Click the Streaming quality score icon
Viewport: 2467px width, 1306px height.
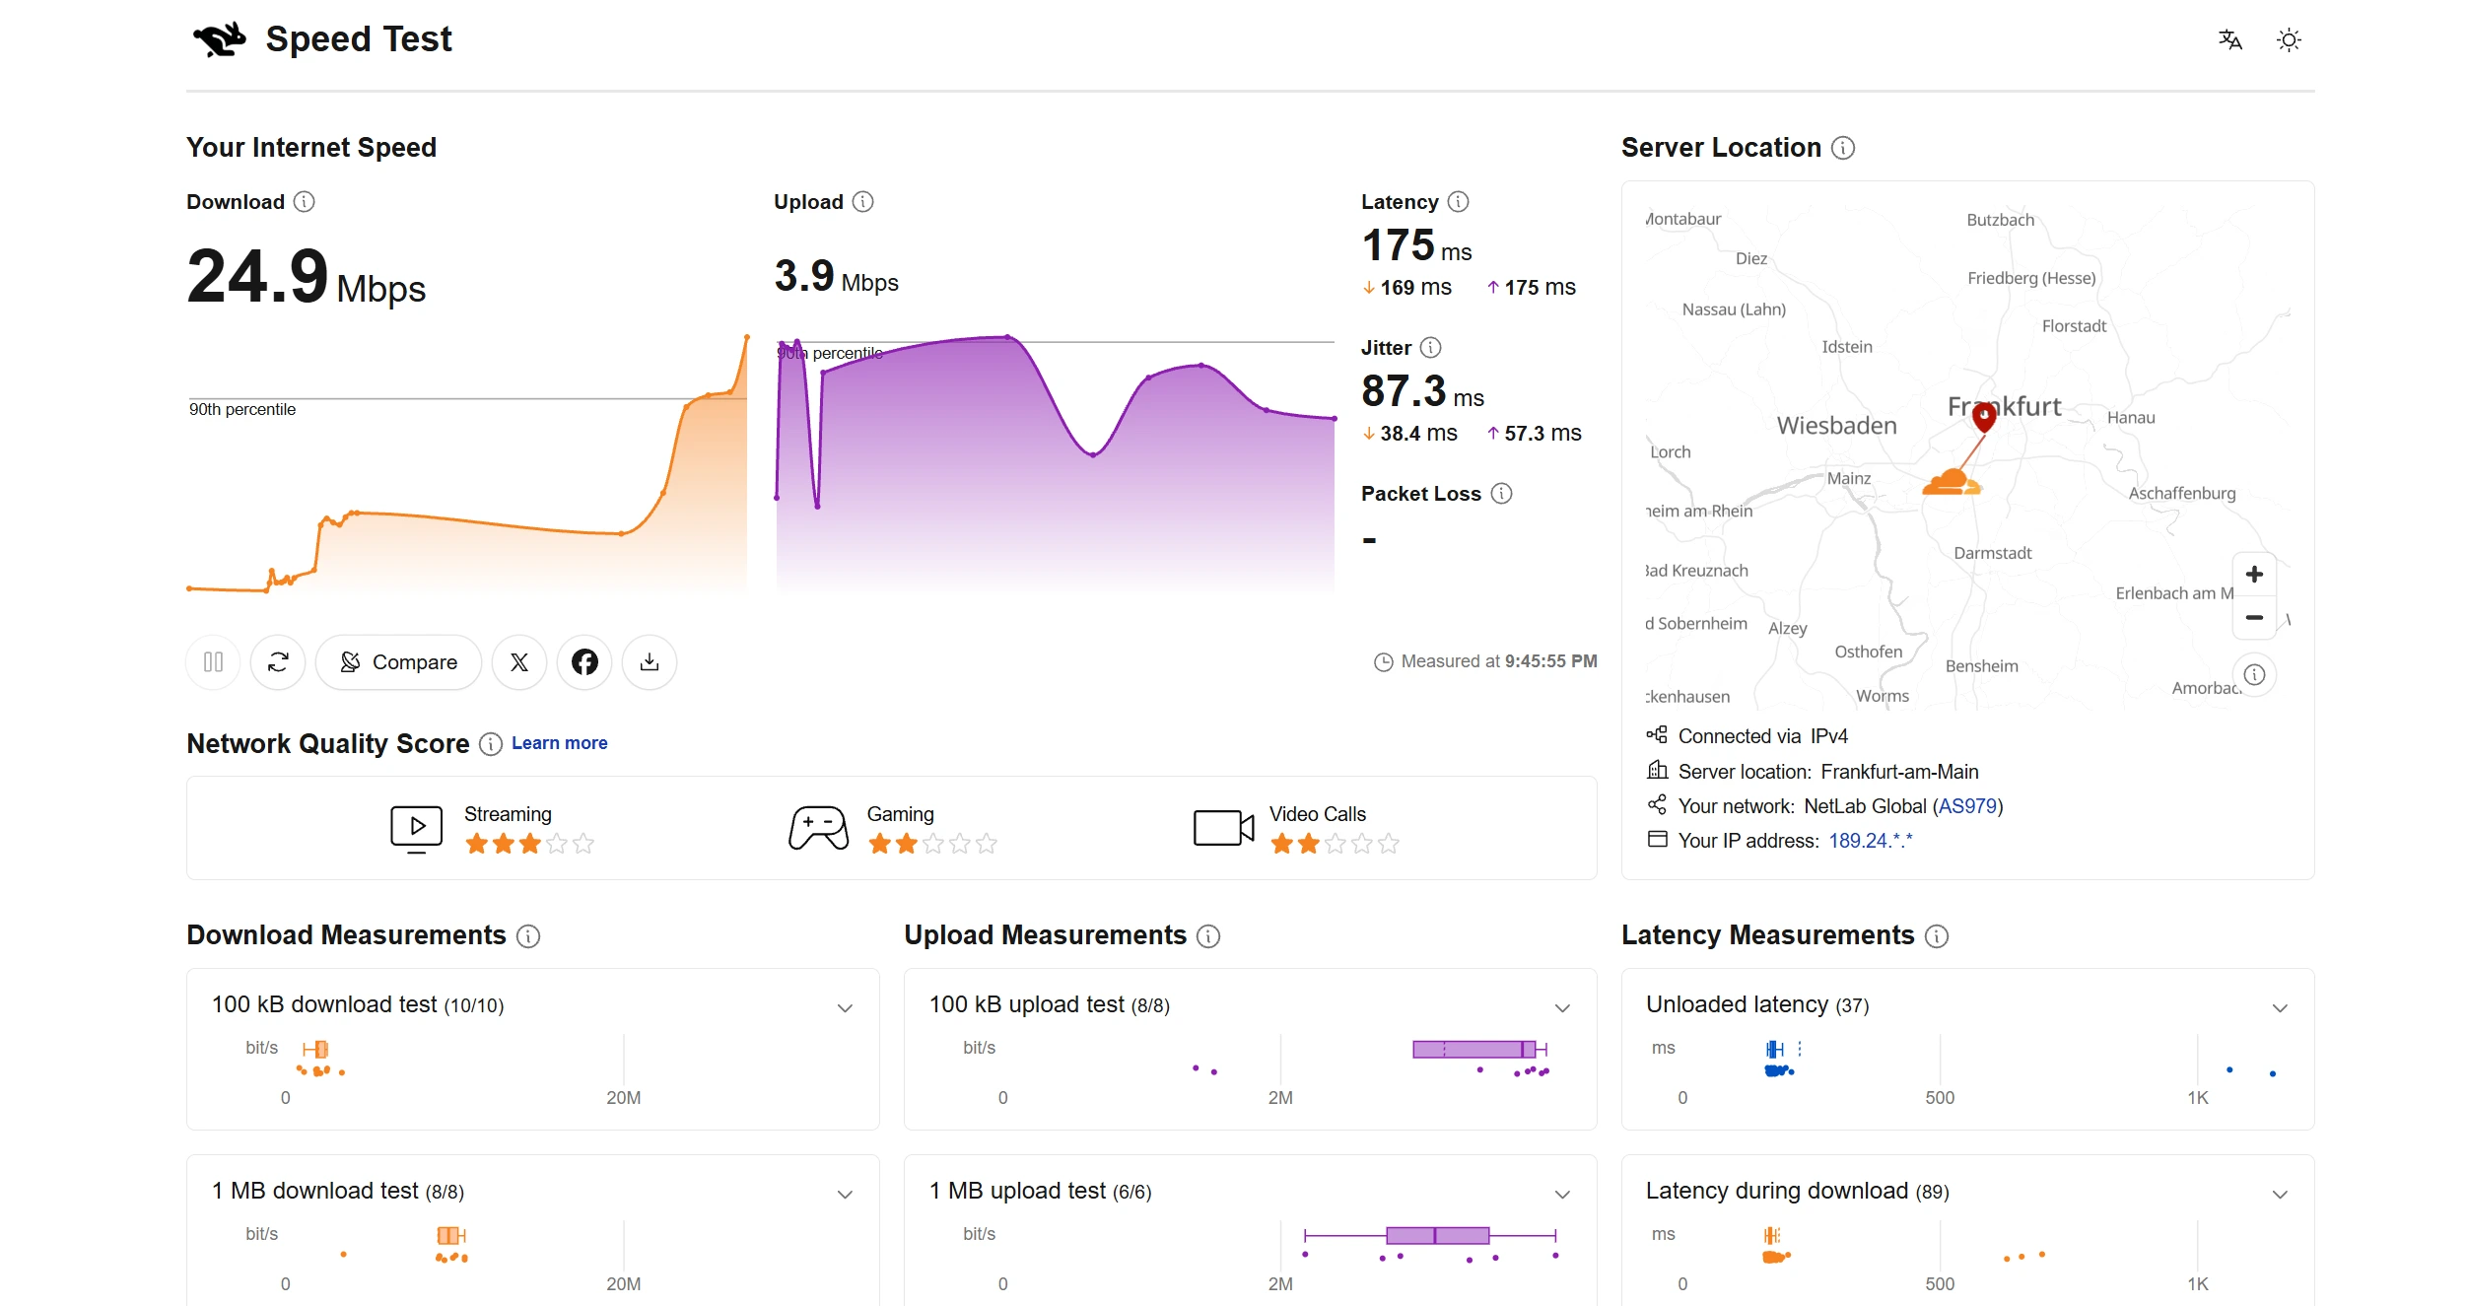pyautogui.click(x=417, y=829)
